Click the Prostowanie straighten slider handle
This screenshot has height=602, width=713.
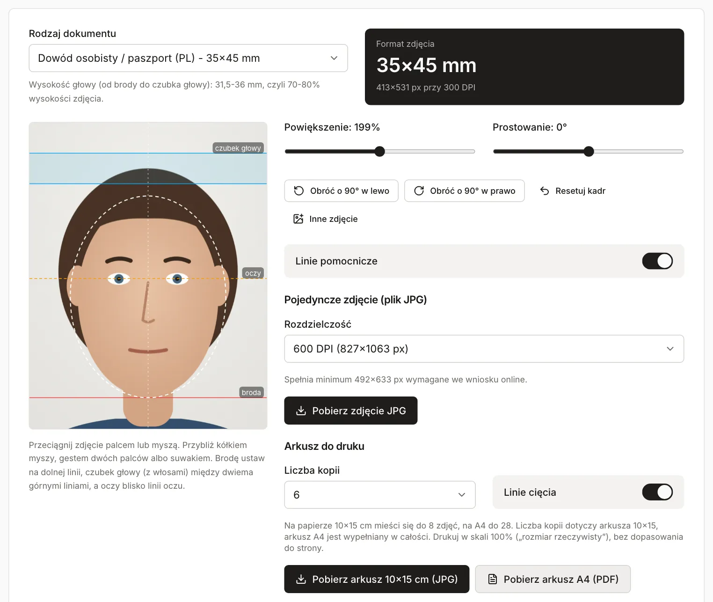pos(589,151)
